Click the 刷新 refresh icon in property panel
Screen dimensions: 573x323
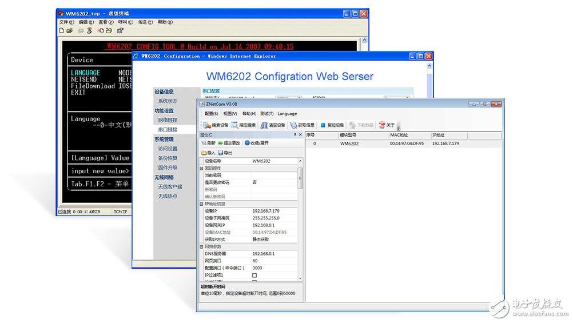[204, 143]
